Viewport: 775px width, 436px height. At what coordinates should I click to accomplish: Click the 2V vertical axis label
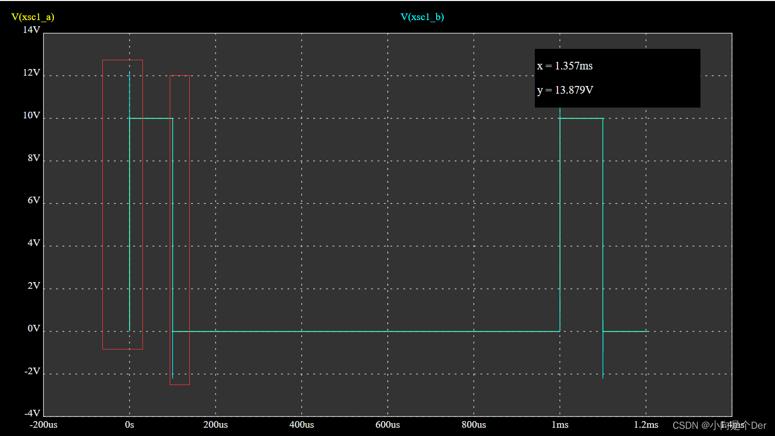tap(34, 286)
